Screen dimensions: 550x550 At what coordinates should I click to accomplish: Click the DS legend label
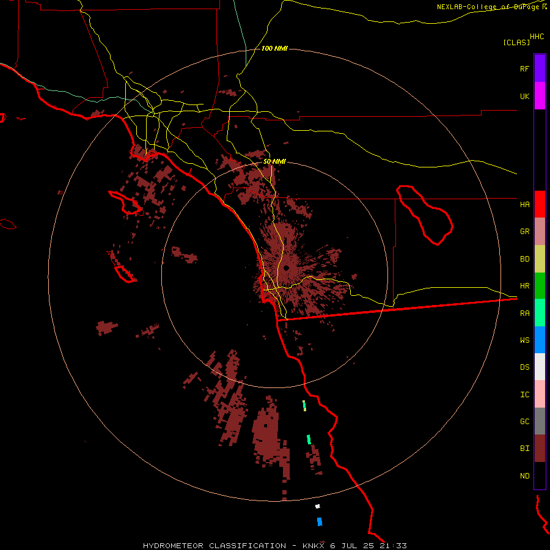coord(524,367)
